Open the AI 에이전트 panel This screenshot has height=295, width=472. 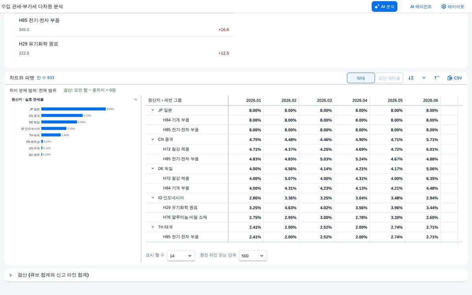click(421, 7)
